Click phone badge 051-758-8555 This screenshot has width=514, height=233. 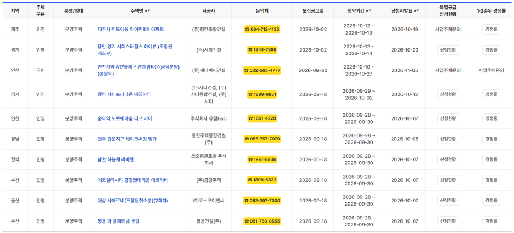[262, 221]
